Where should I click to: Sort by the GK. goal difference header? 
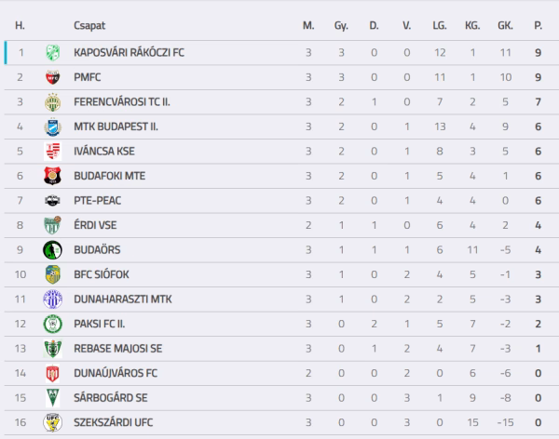[x=505, y=26]
